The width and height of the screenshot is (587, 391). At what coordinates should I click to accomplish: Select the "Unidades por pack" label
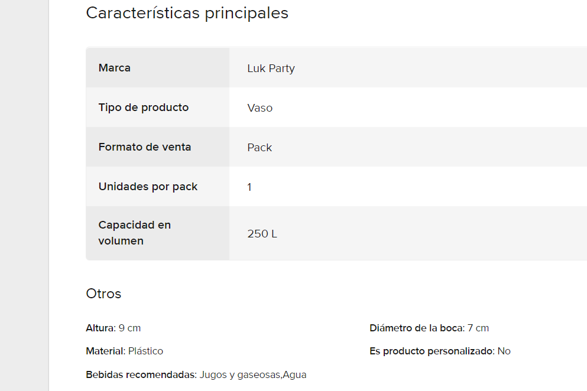coord(148,187)
